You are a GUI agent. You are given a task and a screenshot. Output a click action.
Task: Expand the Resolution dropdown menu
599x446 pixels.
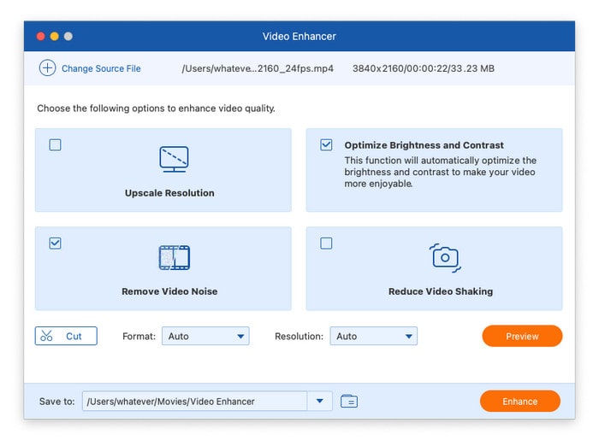(374, 337)
